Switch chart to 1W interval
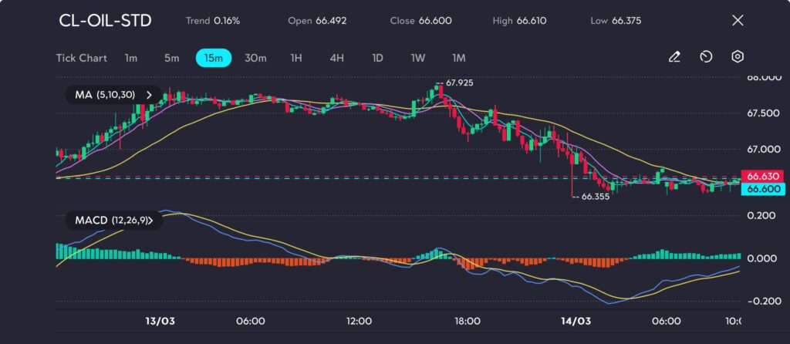 418,58
